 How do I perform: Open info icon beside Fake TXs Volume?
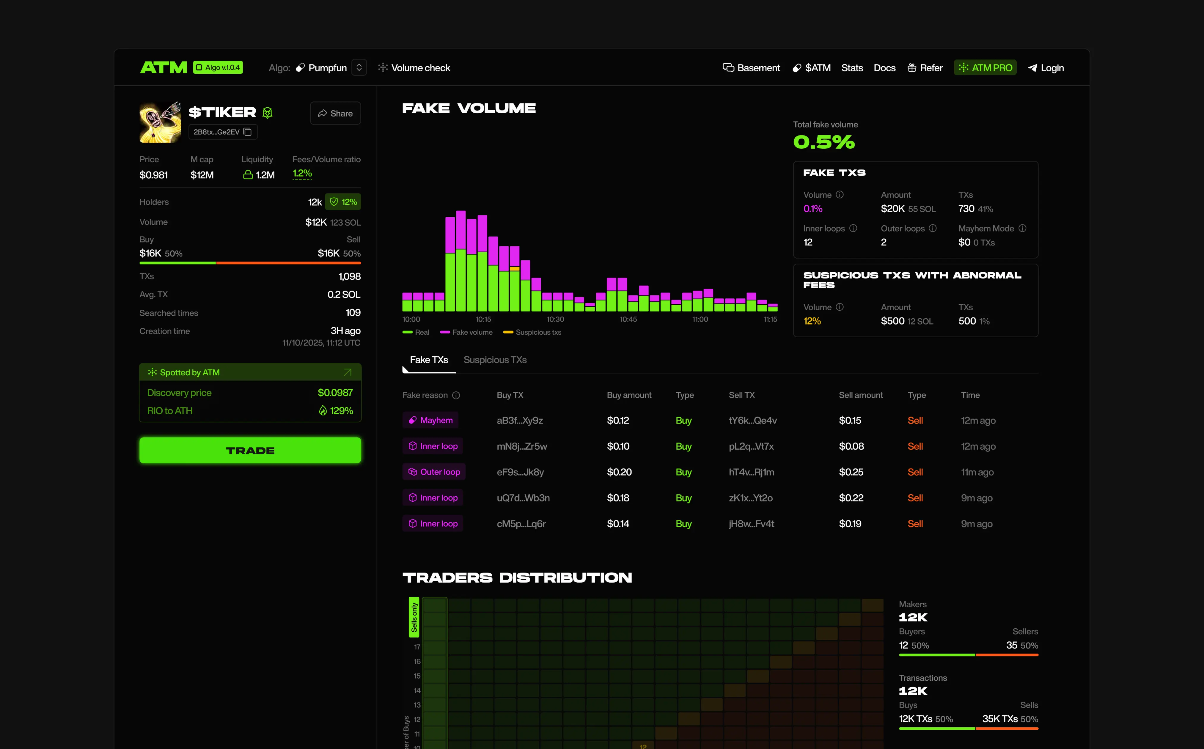839,195
